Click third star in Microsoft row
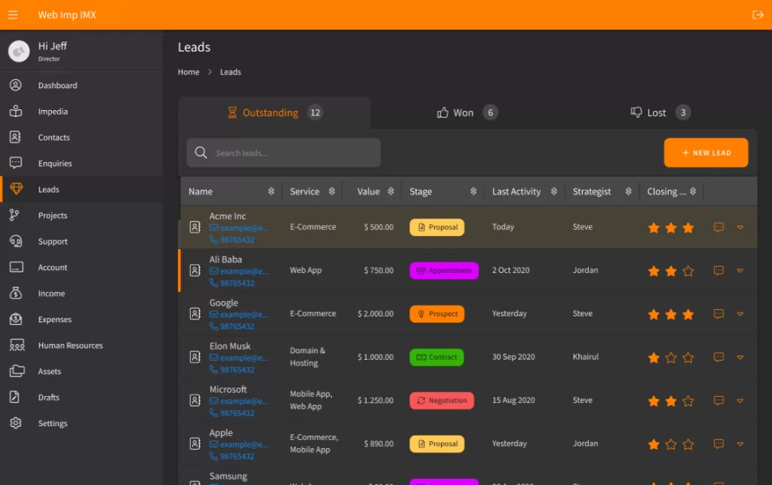 (x=688, y=401)
